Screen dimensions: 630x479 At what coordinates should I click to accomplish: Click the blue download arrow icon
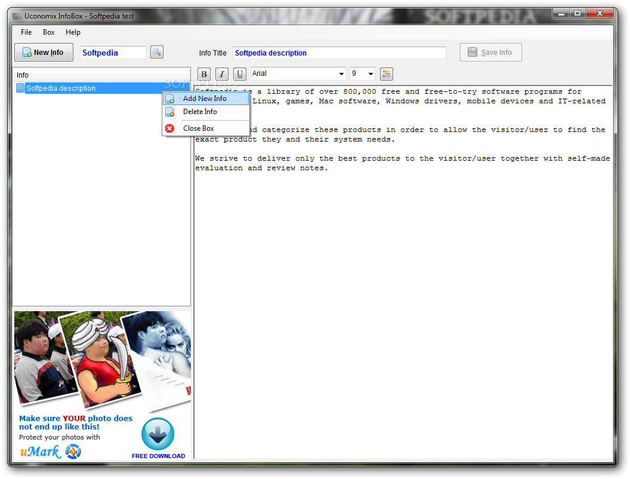158,434
